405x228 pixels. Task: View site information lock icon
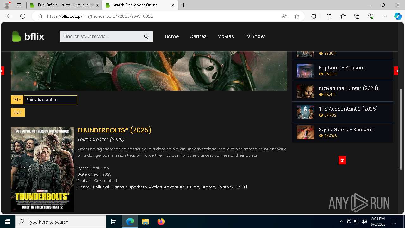pyautogui.click(x=40, y=16)
